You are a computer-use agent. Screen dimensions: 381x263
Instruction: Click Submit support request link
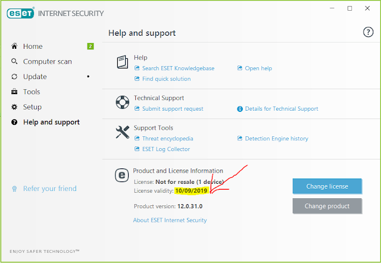point(173,109)
